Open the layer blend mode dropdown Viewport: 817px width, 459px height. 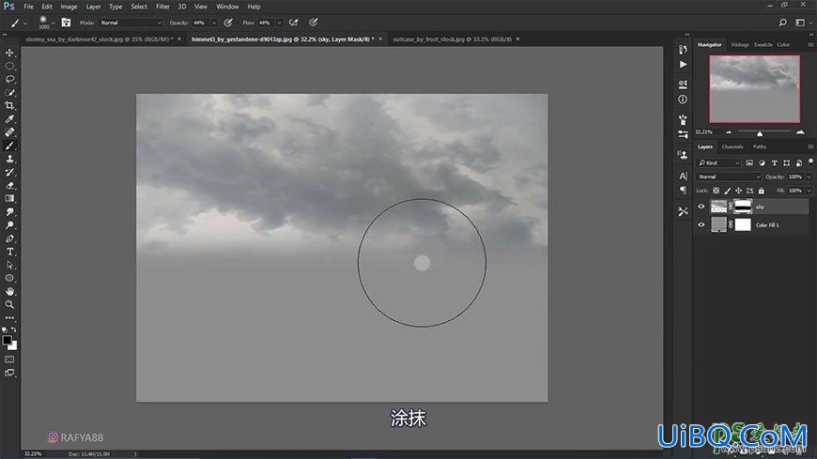pyautogui.click(x=729, y=176)
